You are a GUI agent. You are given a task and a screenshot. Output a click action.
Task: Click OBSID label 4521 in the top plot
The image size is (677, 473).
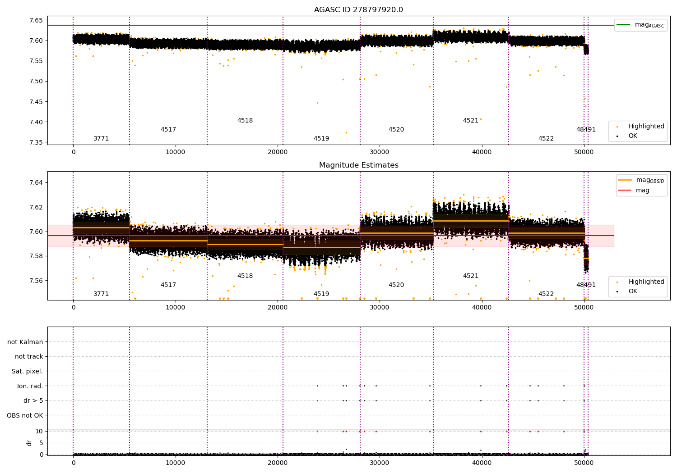pos(471,121)
